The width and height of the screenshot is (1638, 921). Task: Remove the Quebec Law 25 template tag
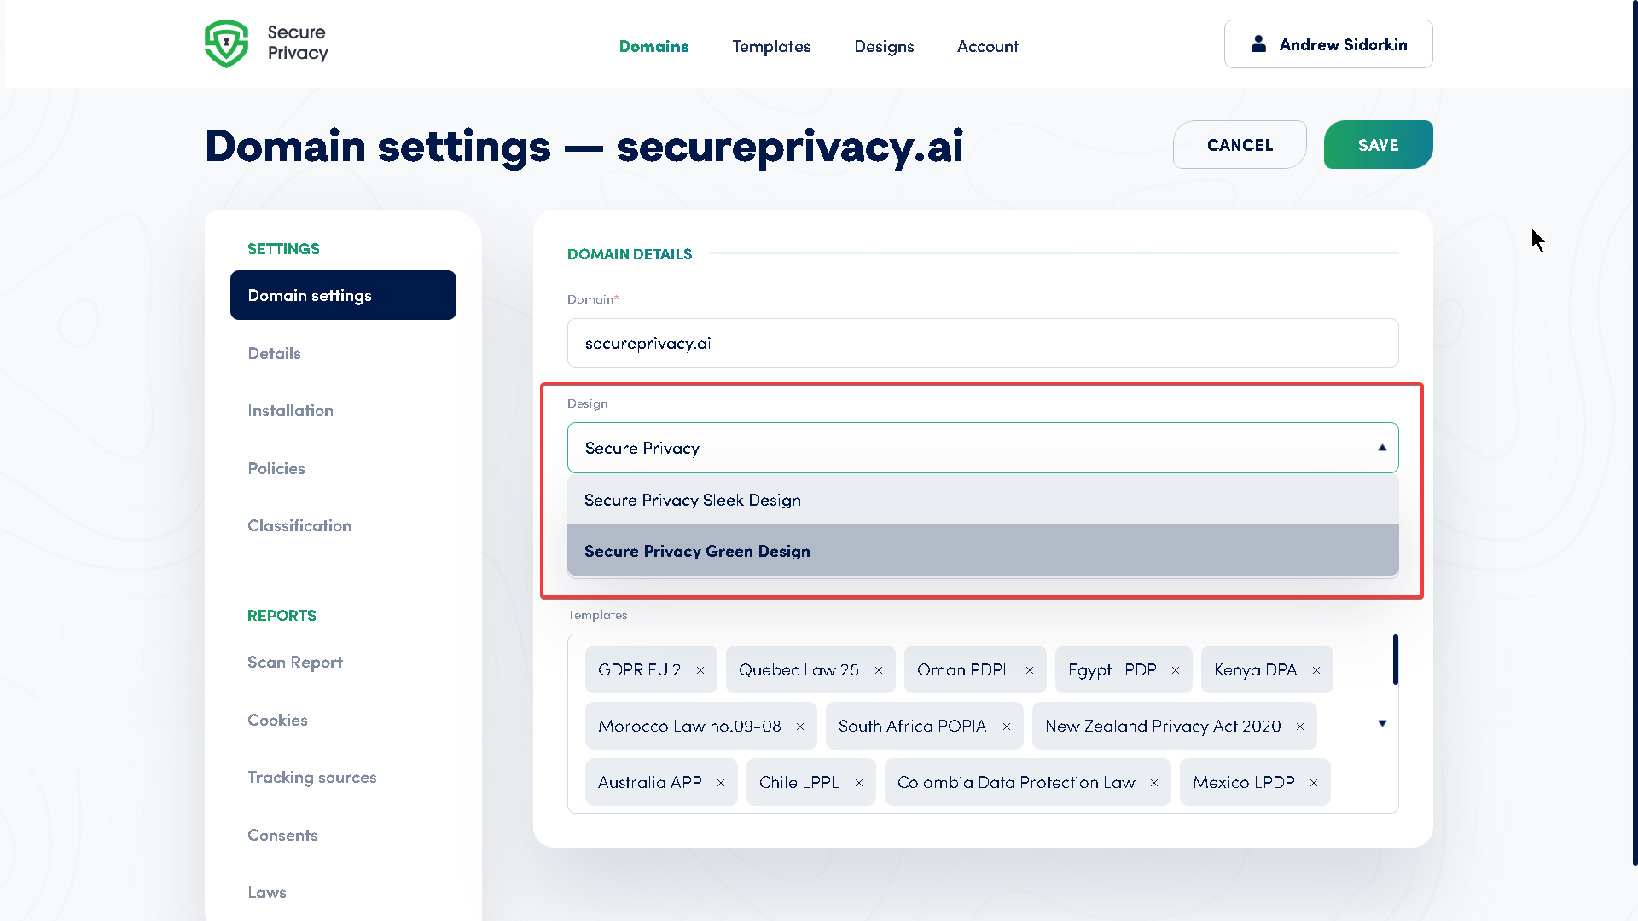pos(879,669)
